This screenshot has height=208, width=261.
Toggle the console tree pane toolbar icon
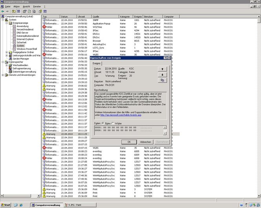[18, 11]
